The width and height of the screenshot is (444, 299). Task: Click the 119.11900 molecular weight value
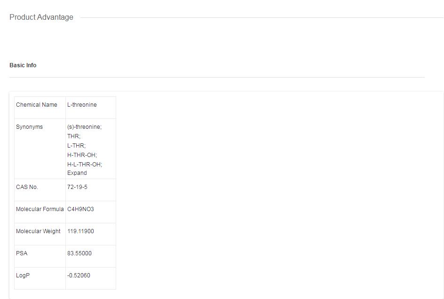click(x=80, y=231)
